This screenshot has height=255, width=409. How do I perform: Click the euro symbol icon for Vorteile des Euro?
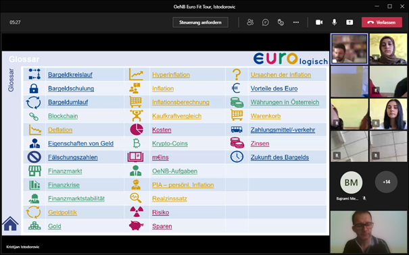(x=236, y=88)
